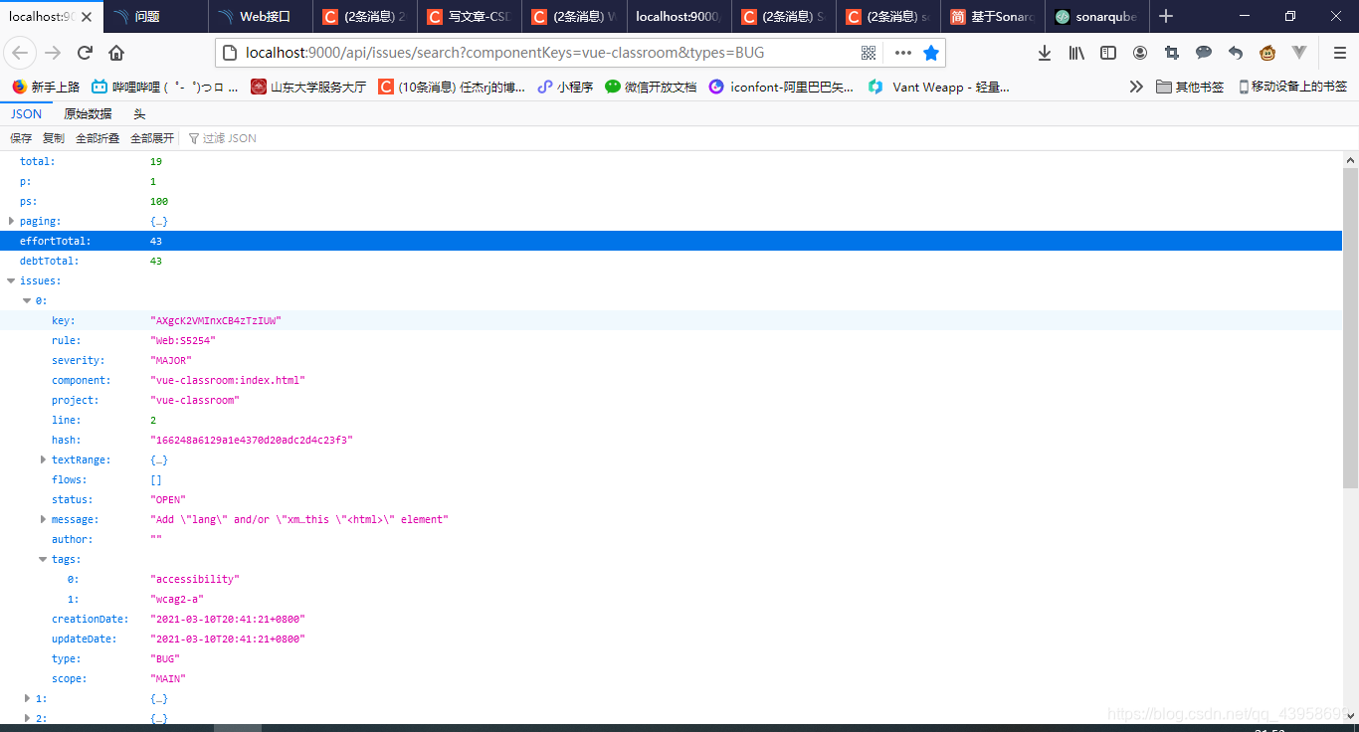This screenshot has height=732, width=1359.
Task: Open 移动设备上的书签 folder
Action: 1293,87
